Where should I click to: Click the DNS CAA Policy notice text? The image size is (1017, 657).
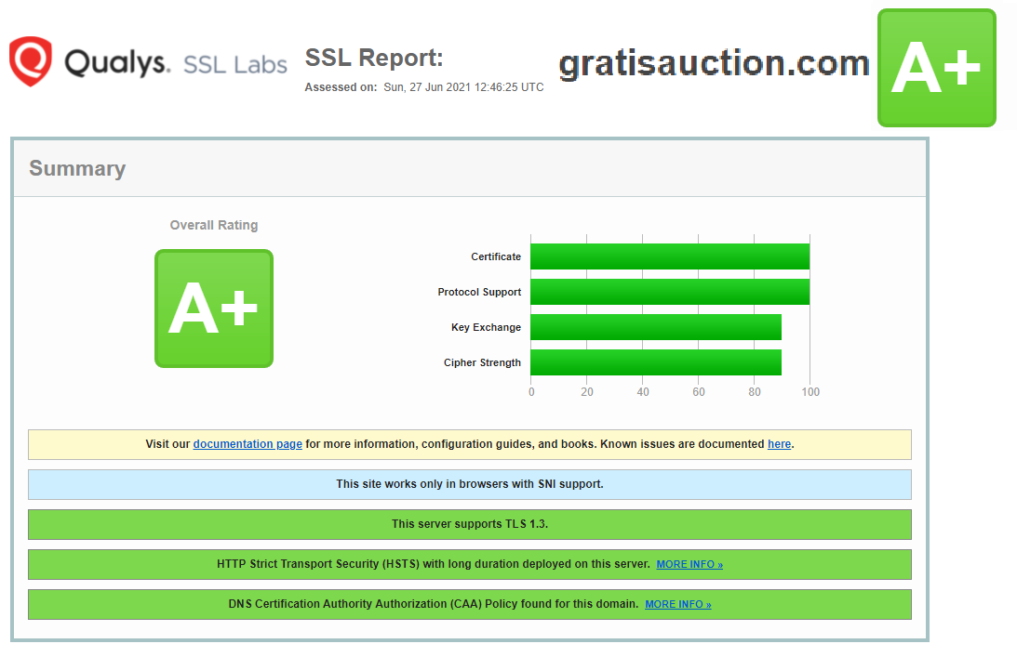pos(434,604)
